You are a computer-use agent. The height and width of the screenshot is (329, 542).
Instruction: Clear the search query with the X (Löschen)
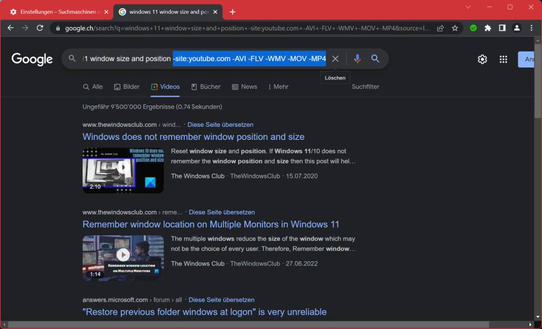(x=335, y=59)
